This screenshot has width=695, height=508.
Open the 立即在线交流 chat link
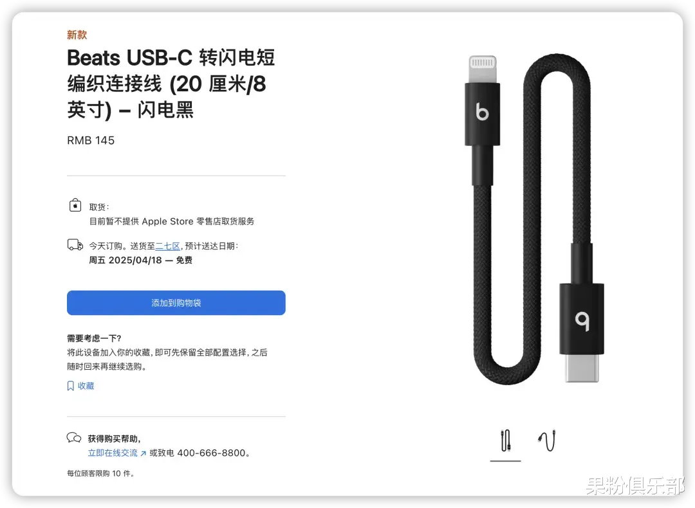tap(113, 453)
